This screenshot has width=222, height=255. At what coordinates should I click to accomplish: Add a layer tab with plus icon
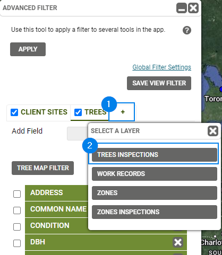click(x=123, y=112)
